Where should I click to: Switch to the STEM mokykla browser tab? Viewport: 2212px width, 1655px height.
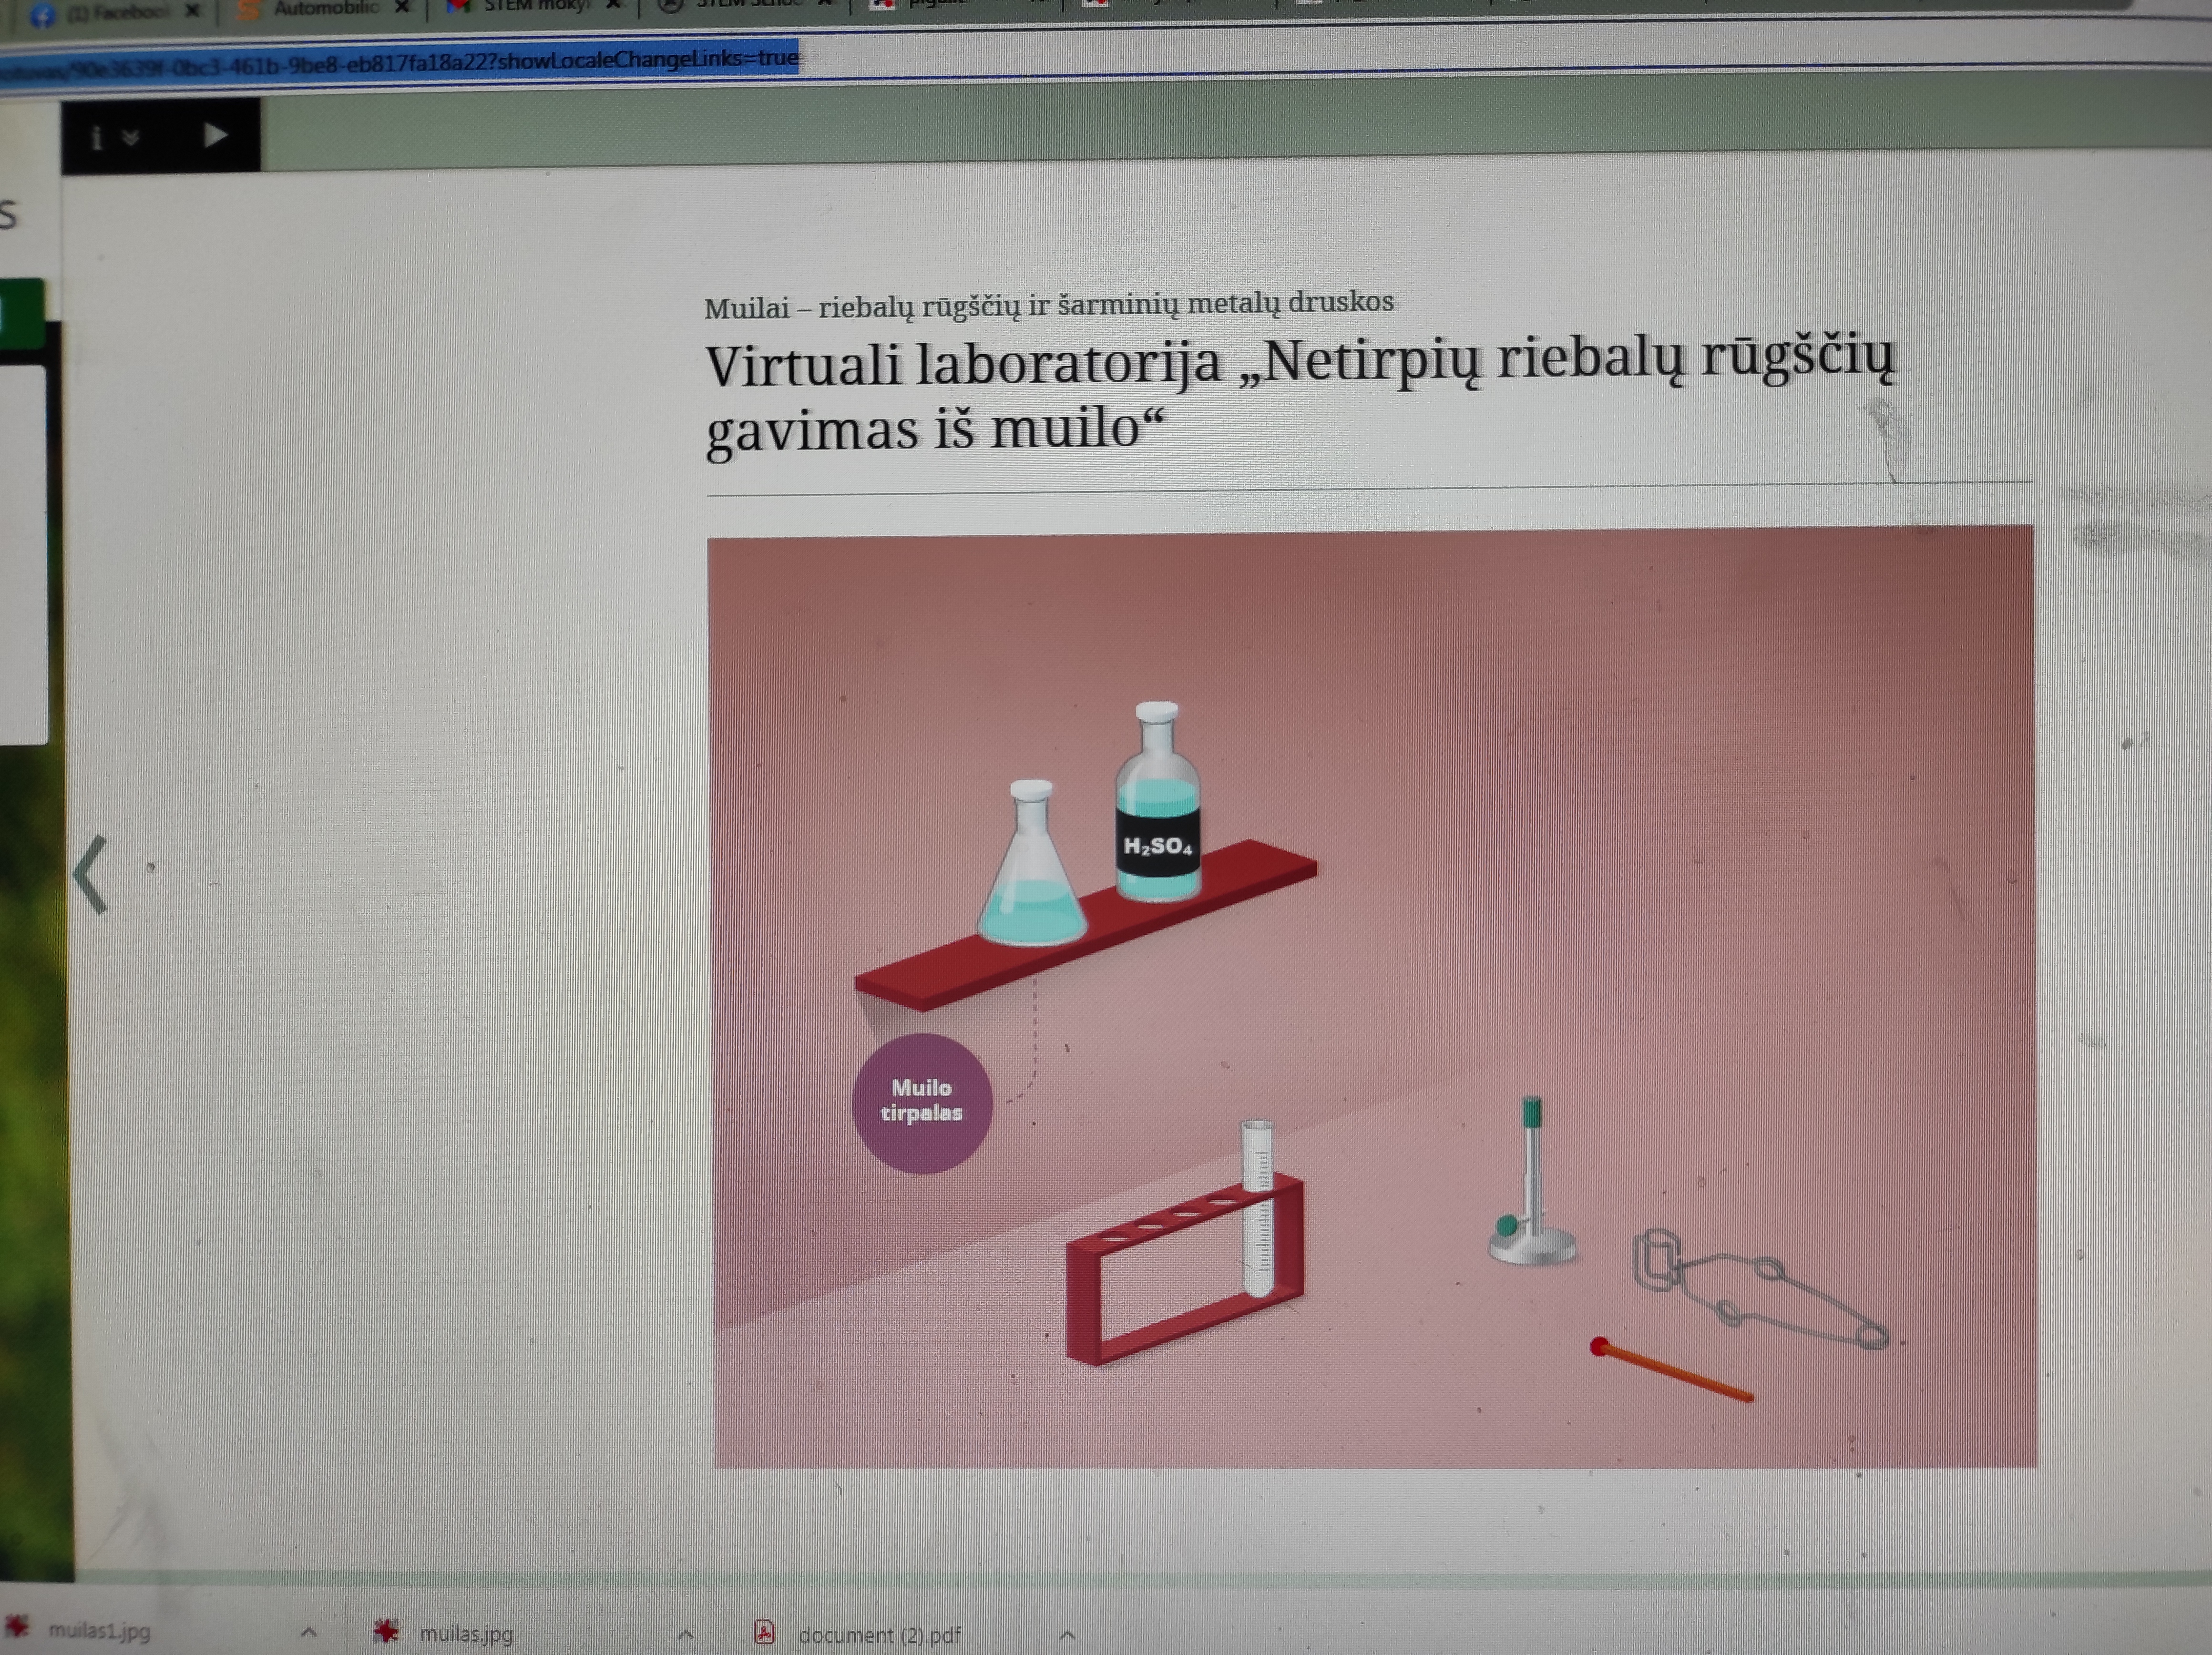tap(535, 7)
